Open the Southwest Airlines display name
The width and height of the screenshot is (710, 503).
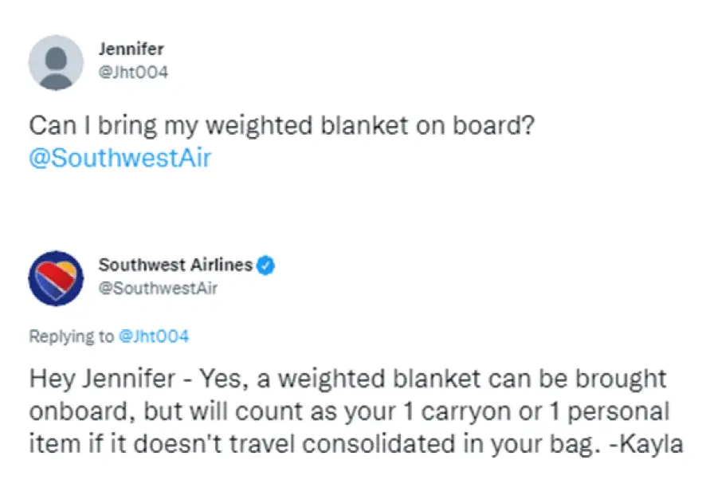point(175,265)
